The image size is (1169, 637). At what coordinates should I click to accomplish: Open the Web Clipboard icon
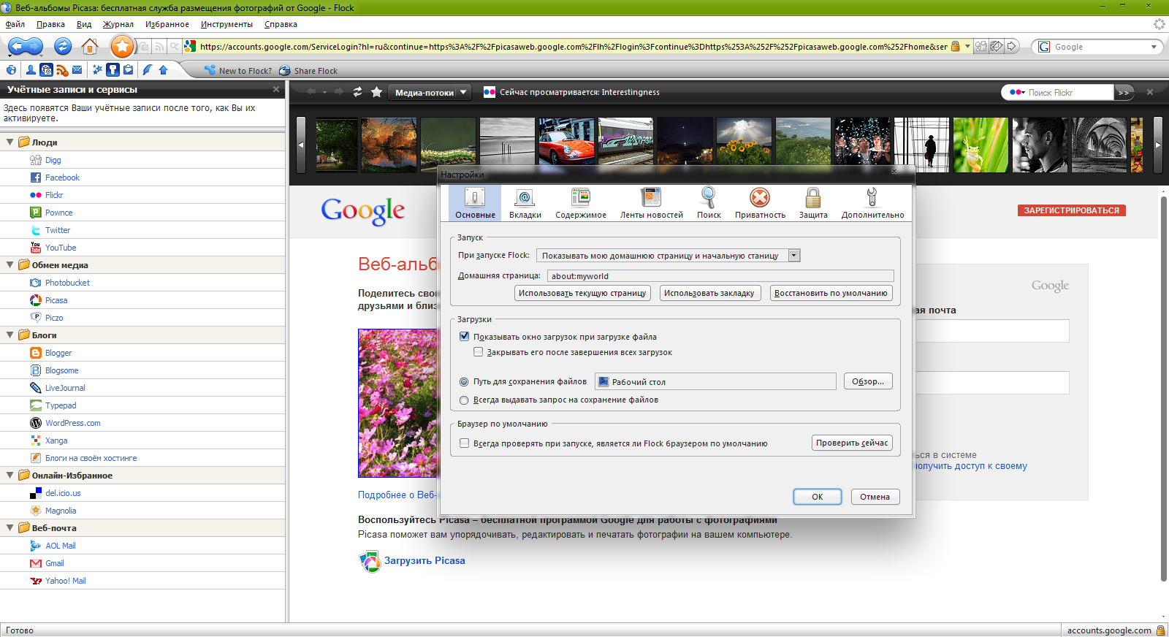[x=128, y=70]
